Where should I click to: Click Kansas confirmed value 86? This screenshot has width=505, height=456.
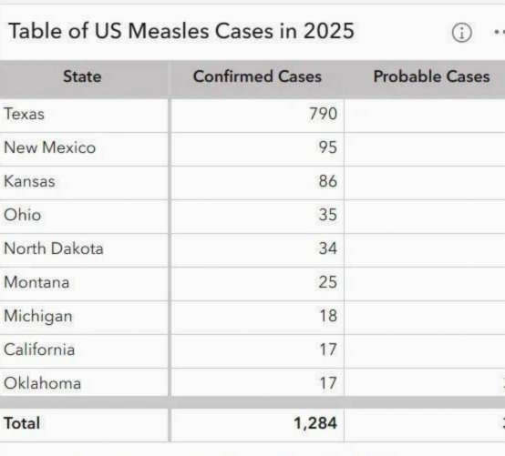tap(327, 181)
